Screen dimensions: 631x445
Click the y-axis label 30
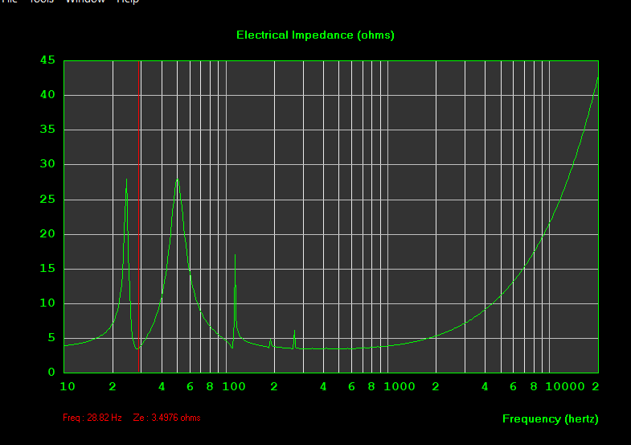pyautogui.click(x=47, y=164)
